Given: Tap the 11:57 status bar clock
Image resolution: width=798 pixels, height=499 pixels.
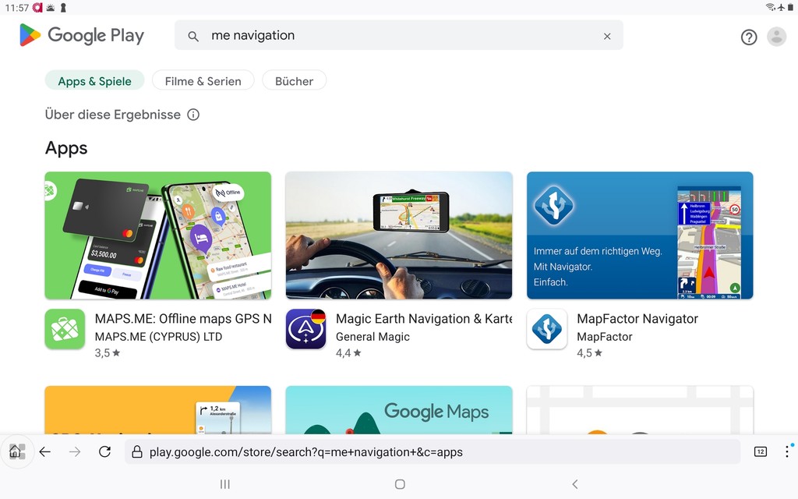Looking at the screenshot, I should pyautogui.click(x=17, y=8).
